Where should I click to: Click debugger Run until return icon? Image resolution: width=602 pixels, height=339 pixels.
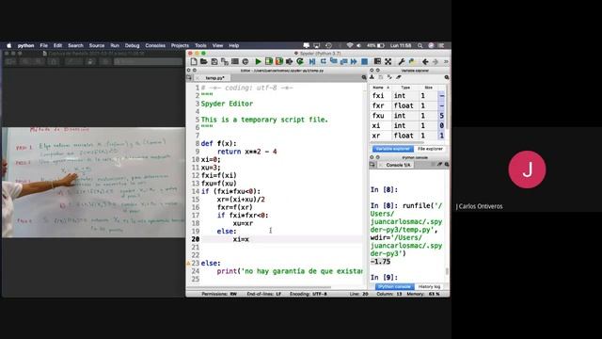click(x=343, y=61)
